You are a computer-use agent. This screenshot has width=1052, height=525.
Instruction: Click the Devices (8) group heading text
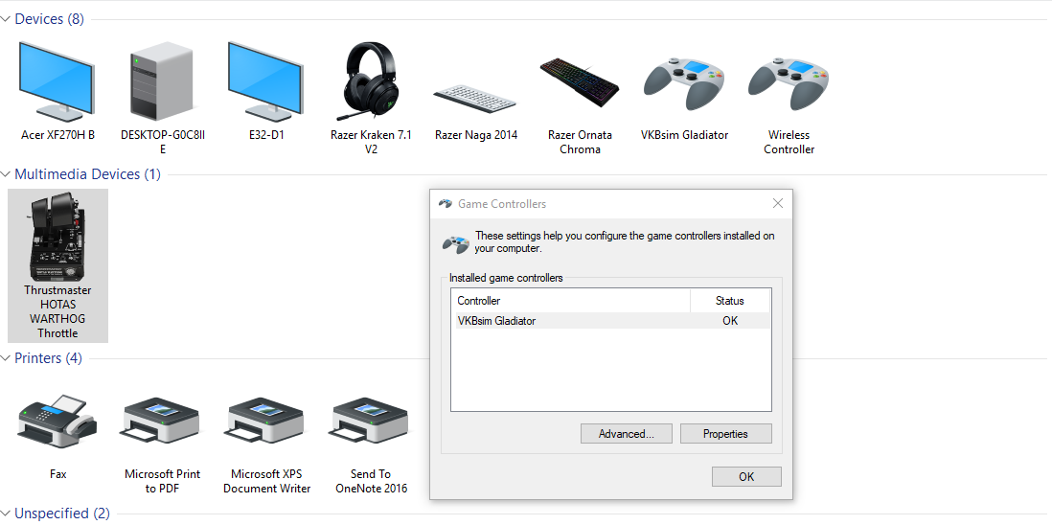pos(50,19)
